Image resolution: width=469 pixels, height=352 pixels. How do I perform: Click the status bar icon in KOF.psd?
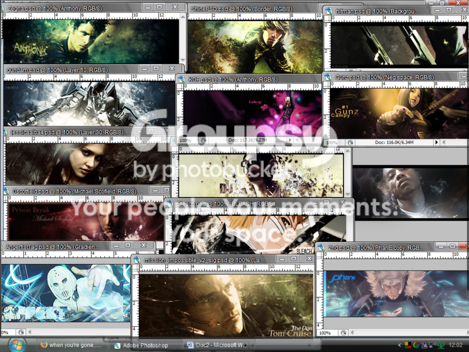[203, 140]
